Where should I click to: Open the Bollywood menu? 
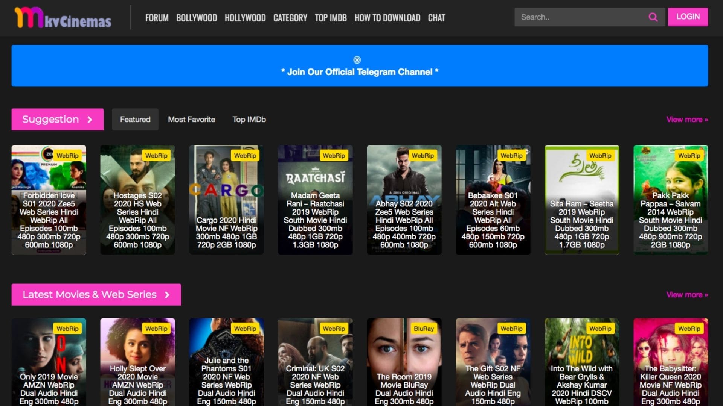(197, 18)
